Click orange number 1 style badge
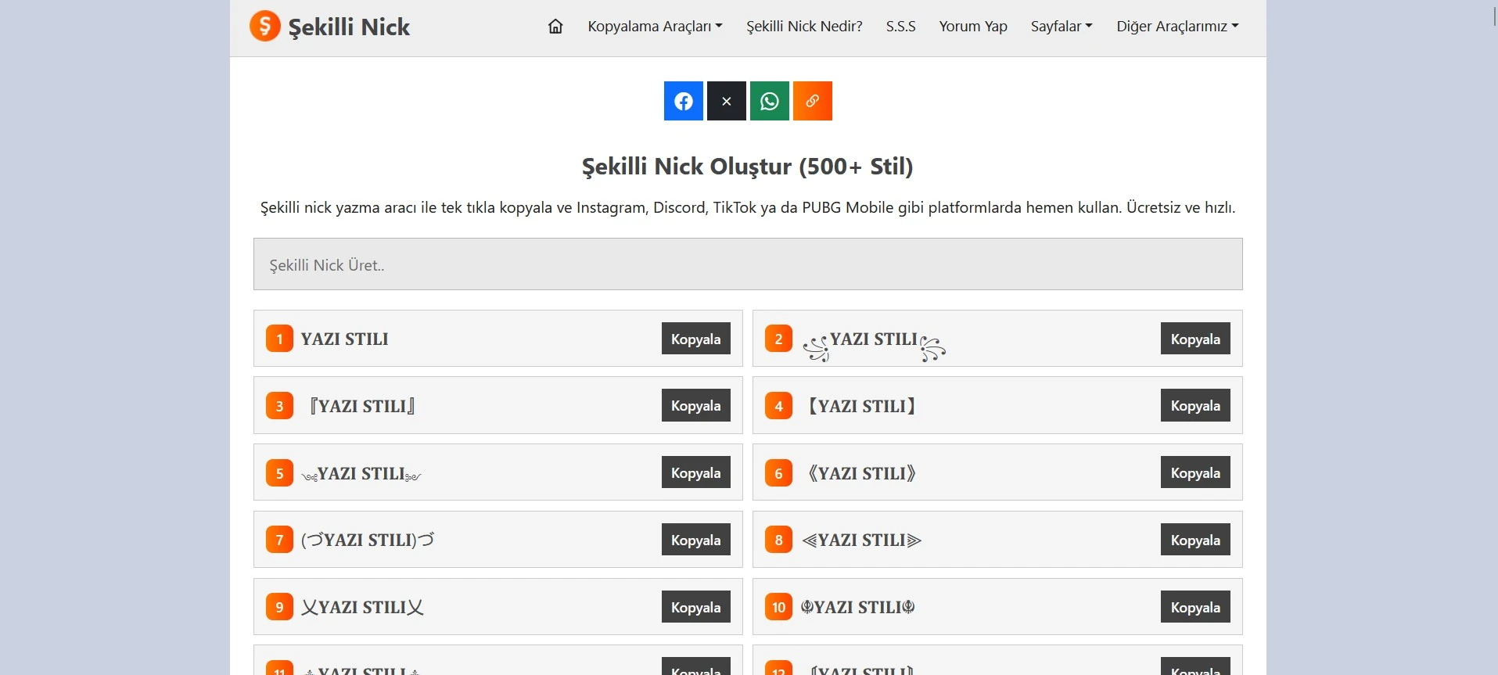 [x=279, y=339]
